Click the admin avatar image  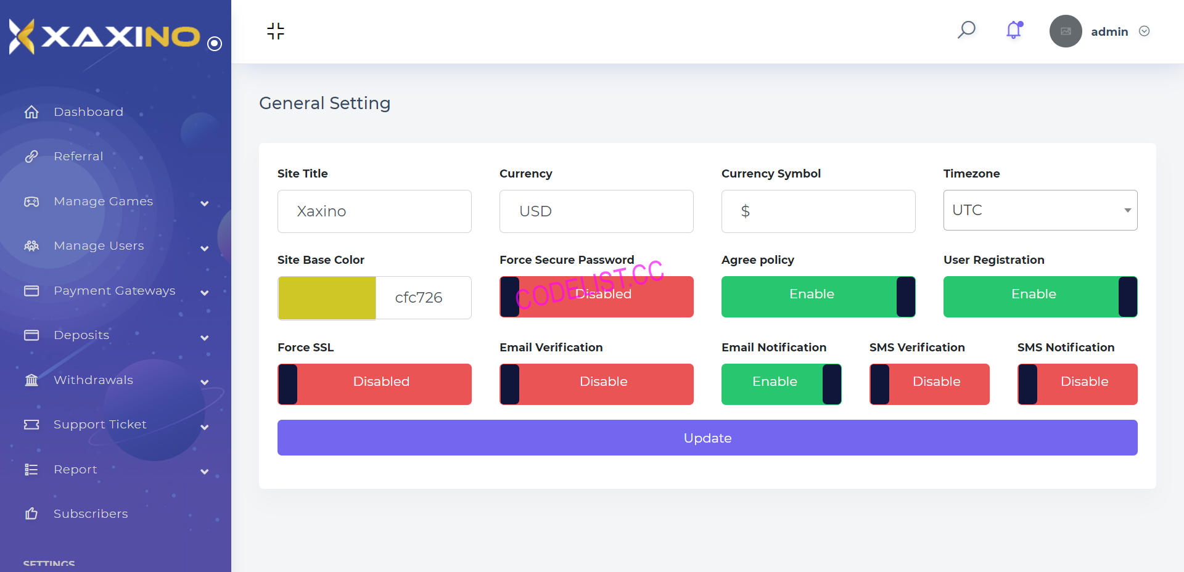click(x=1066, y=31)
